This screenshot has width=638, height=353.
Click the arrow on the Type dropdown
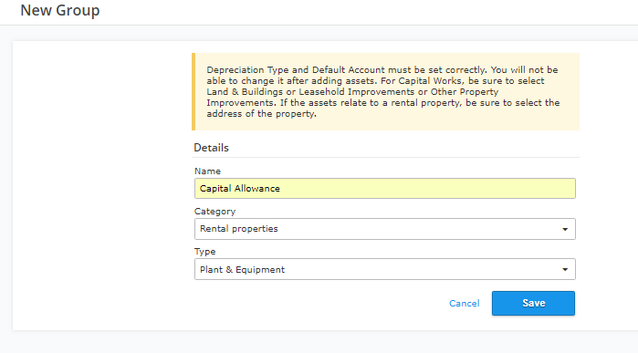(565, 270)
